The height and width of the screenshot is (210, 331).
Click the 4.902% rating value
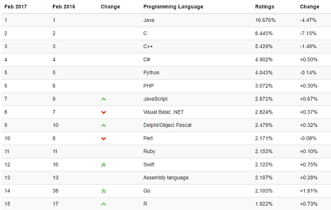click(x=264, y=59)
